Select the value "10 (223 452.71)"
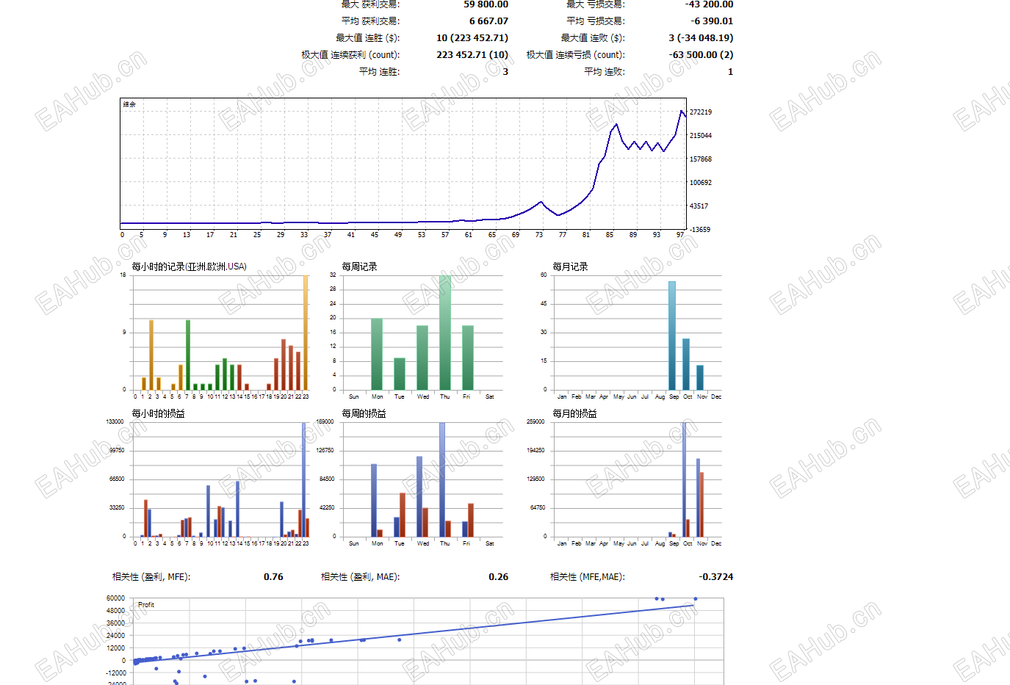 coord(472,38)
